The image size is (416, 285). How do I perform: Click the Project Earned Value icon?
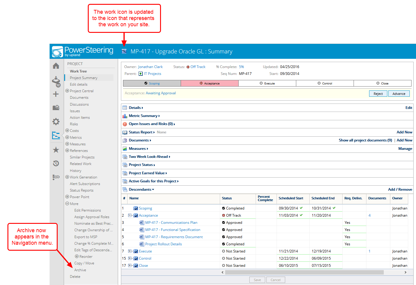click(x=125, y=173)
